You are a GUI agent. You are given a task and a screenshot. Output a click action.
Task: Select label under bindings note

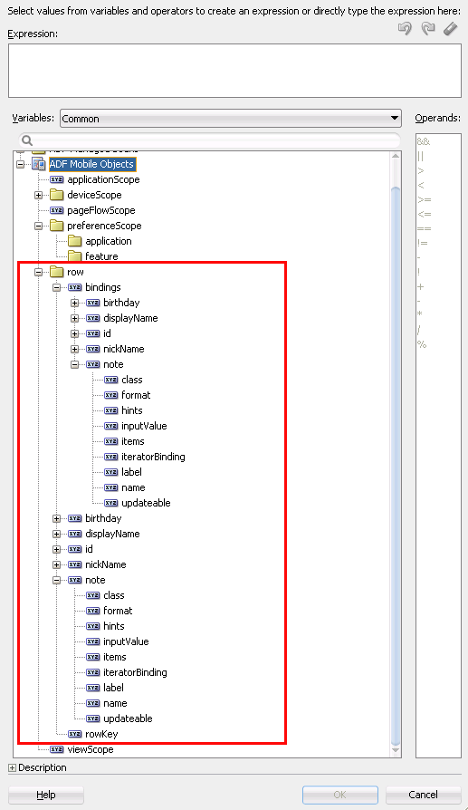tap(131, 472)
